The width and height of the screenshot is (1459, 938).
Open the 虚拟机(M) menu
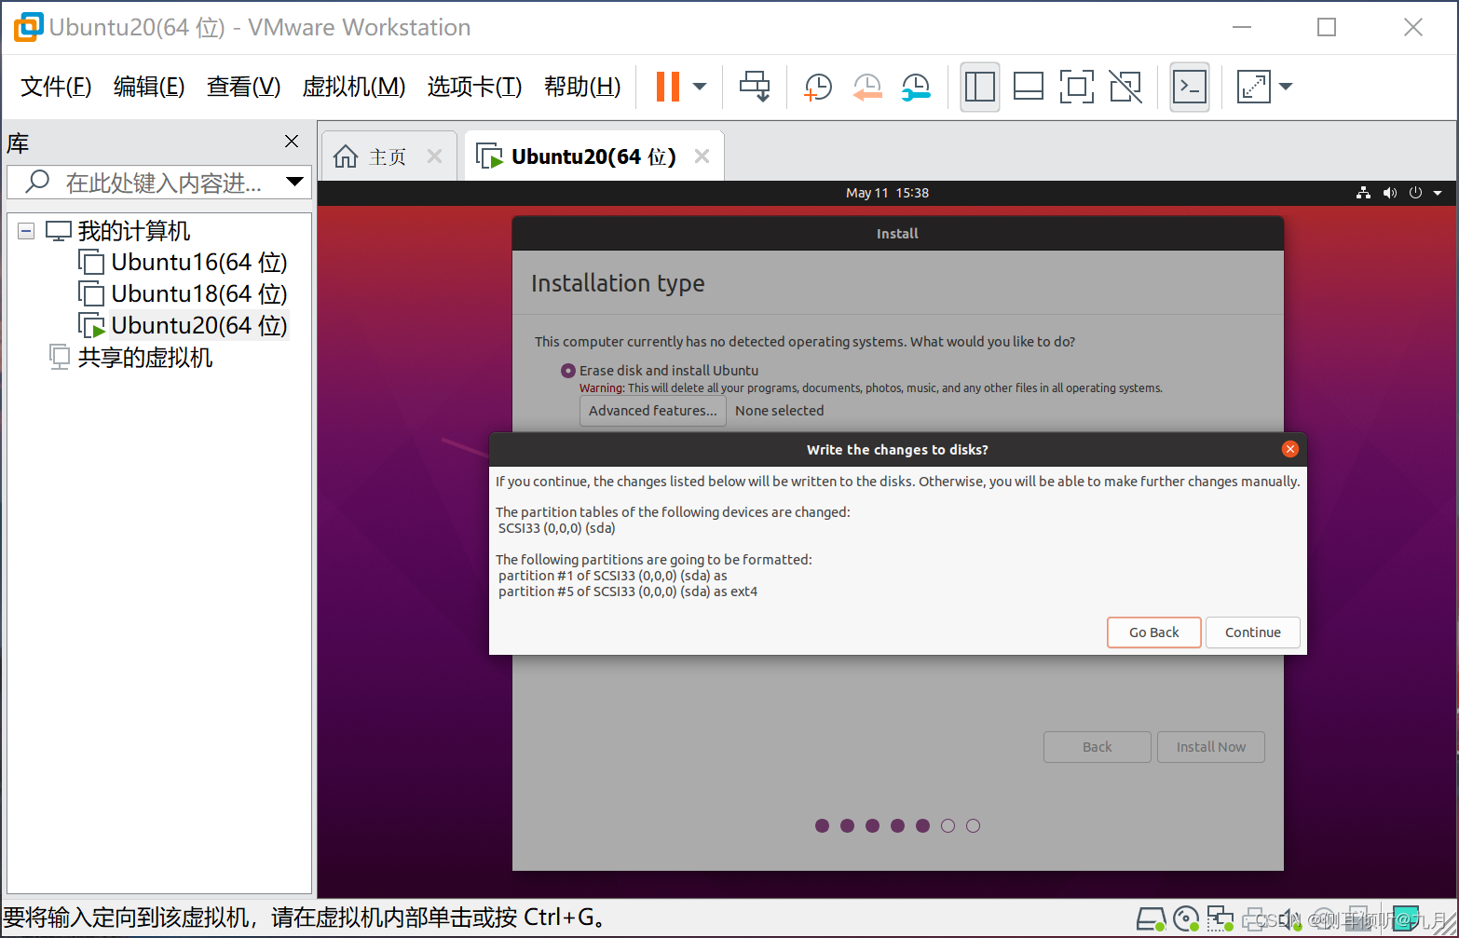[x=354, y=87]
